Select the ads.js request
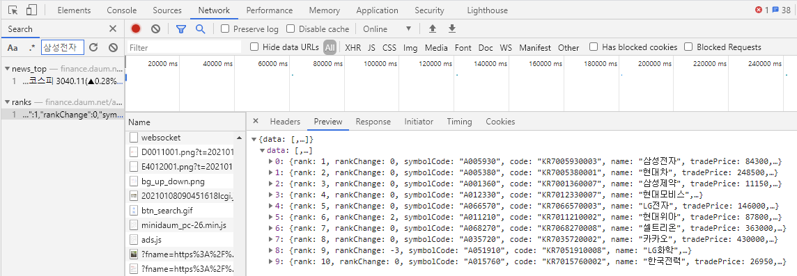The image size is (797, 276). [x=180, y=239]
